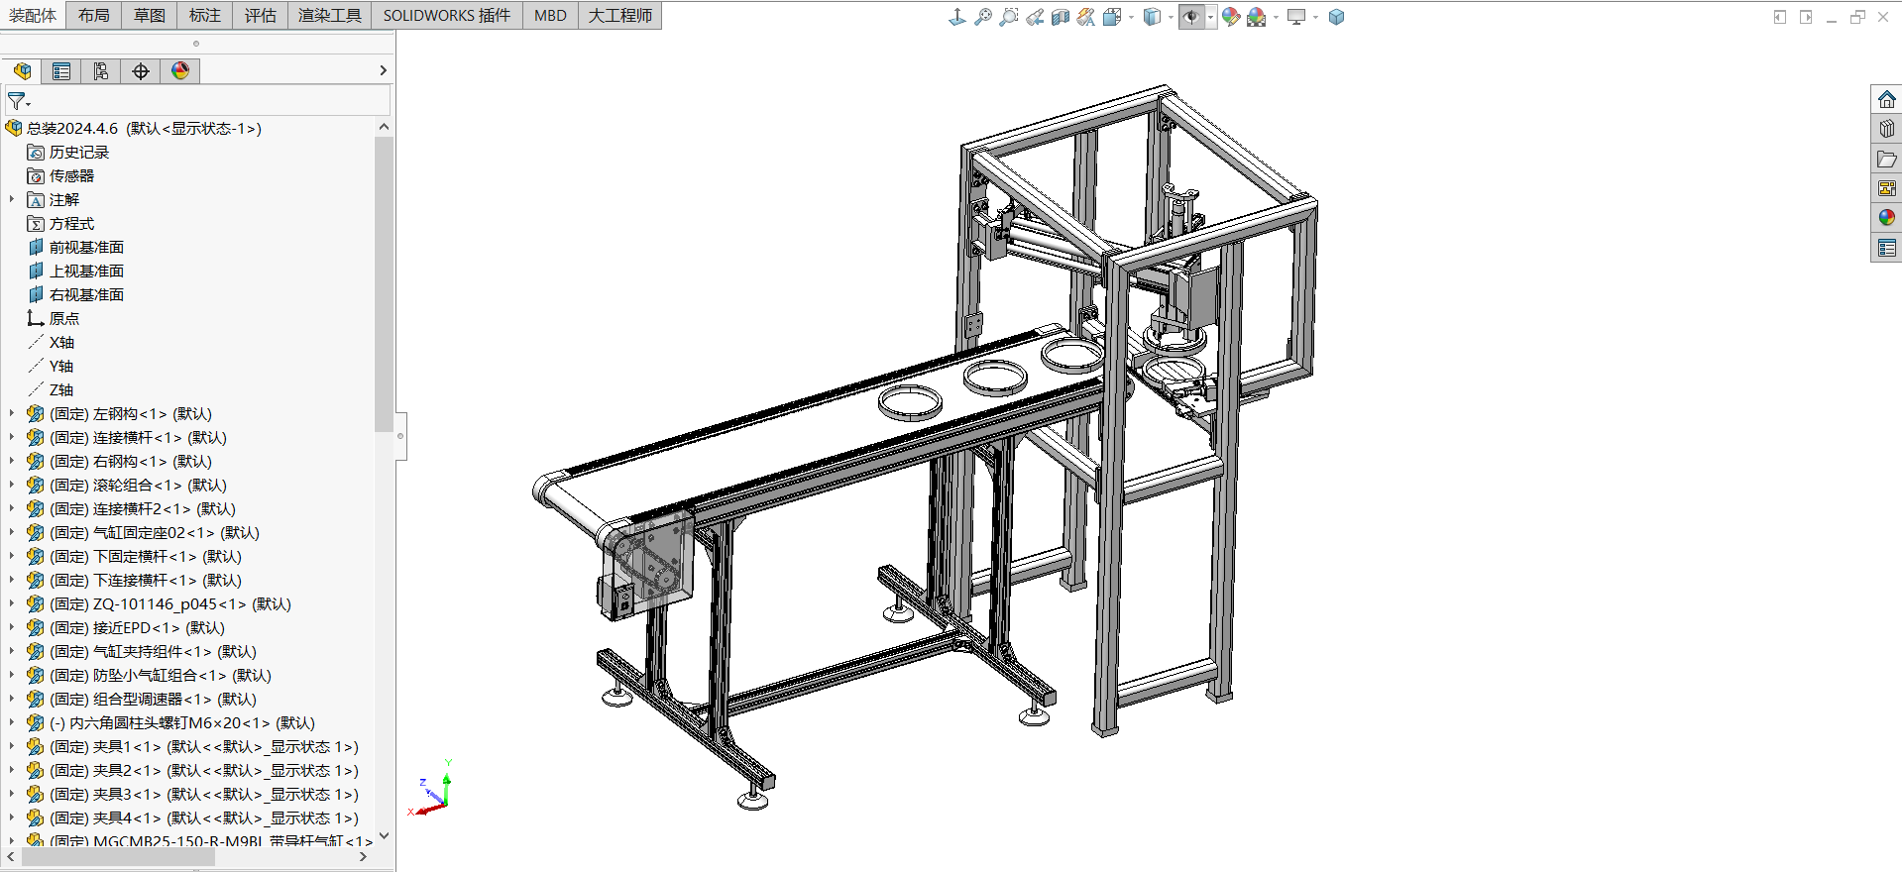The image size is (1902, 872).
Task: Click the tree vertical scrollbar
Action: (x=384, y=285)
